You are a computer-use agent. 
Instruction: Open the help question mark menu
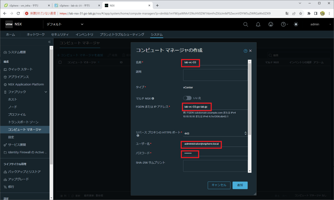284,24
